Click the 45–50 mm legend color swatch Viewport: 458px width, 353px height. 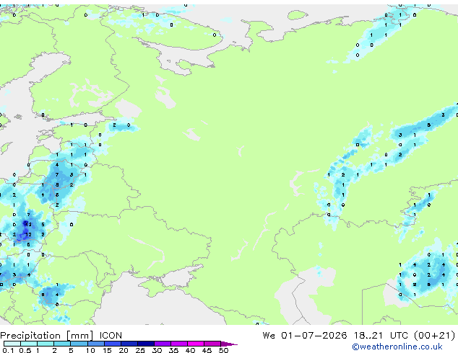pyautogui.click(x=212, y=344)
